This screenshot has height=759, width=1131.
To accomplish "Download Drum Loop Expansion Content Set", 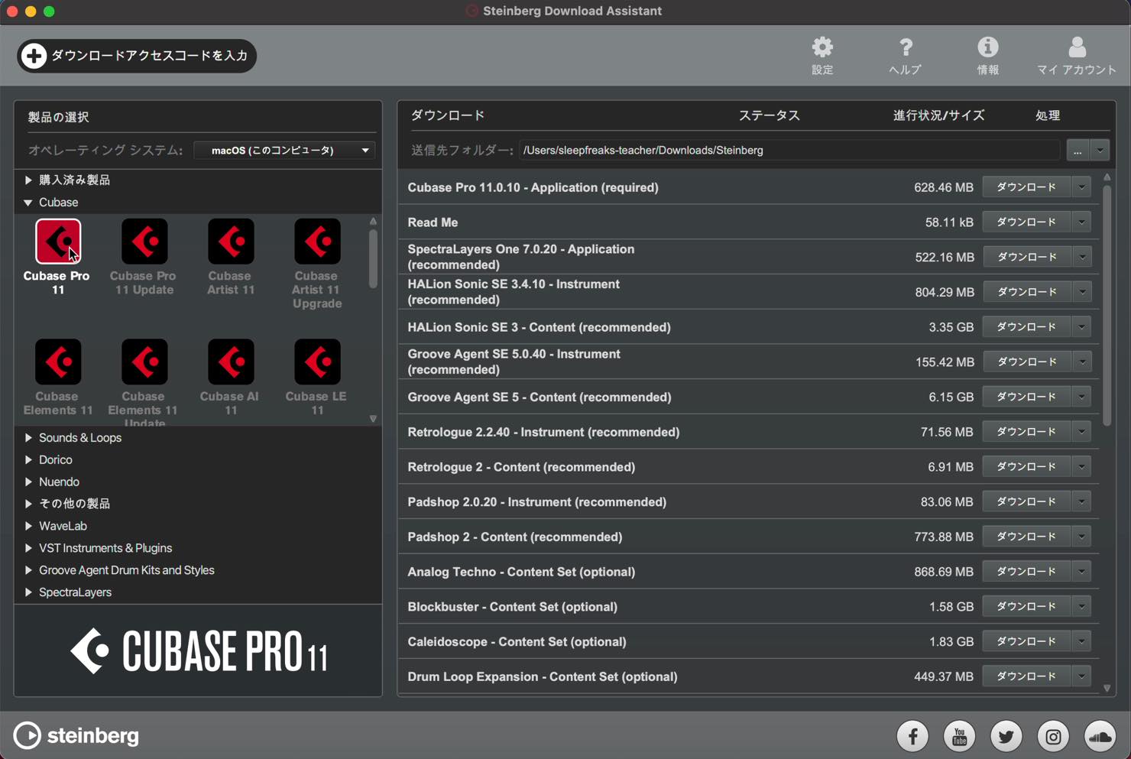I will [1026, 676].
